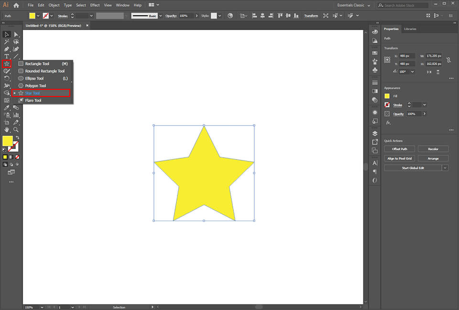This screenshot has height=310, width=459.
Task: Click the constrain width and height link icon
Action: [x=448, y=60]
